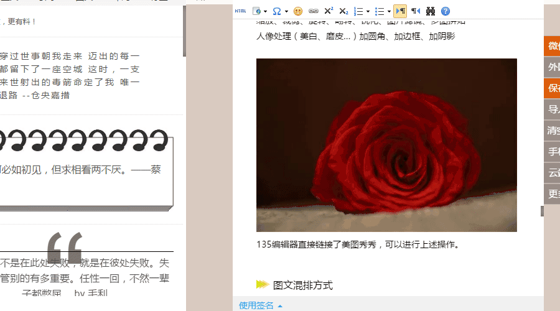Click the 更 more sidebar button
560x311 pixels.
click(x=552, y=194)
